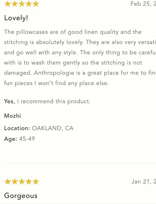The image size is (156, 204).
Task: Select the fourth star above the Gorgeous title
Action: pyautogui.click(x=29, y=181)
